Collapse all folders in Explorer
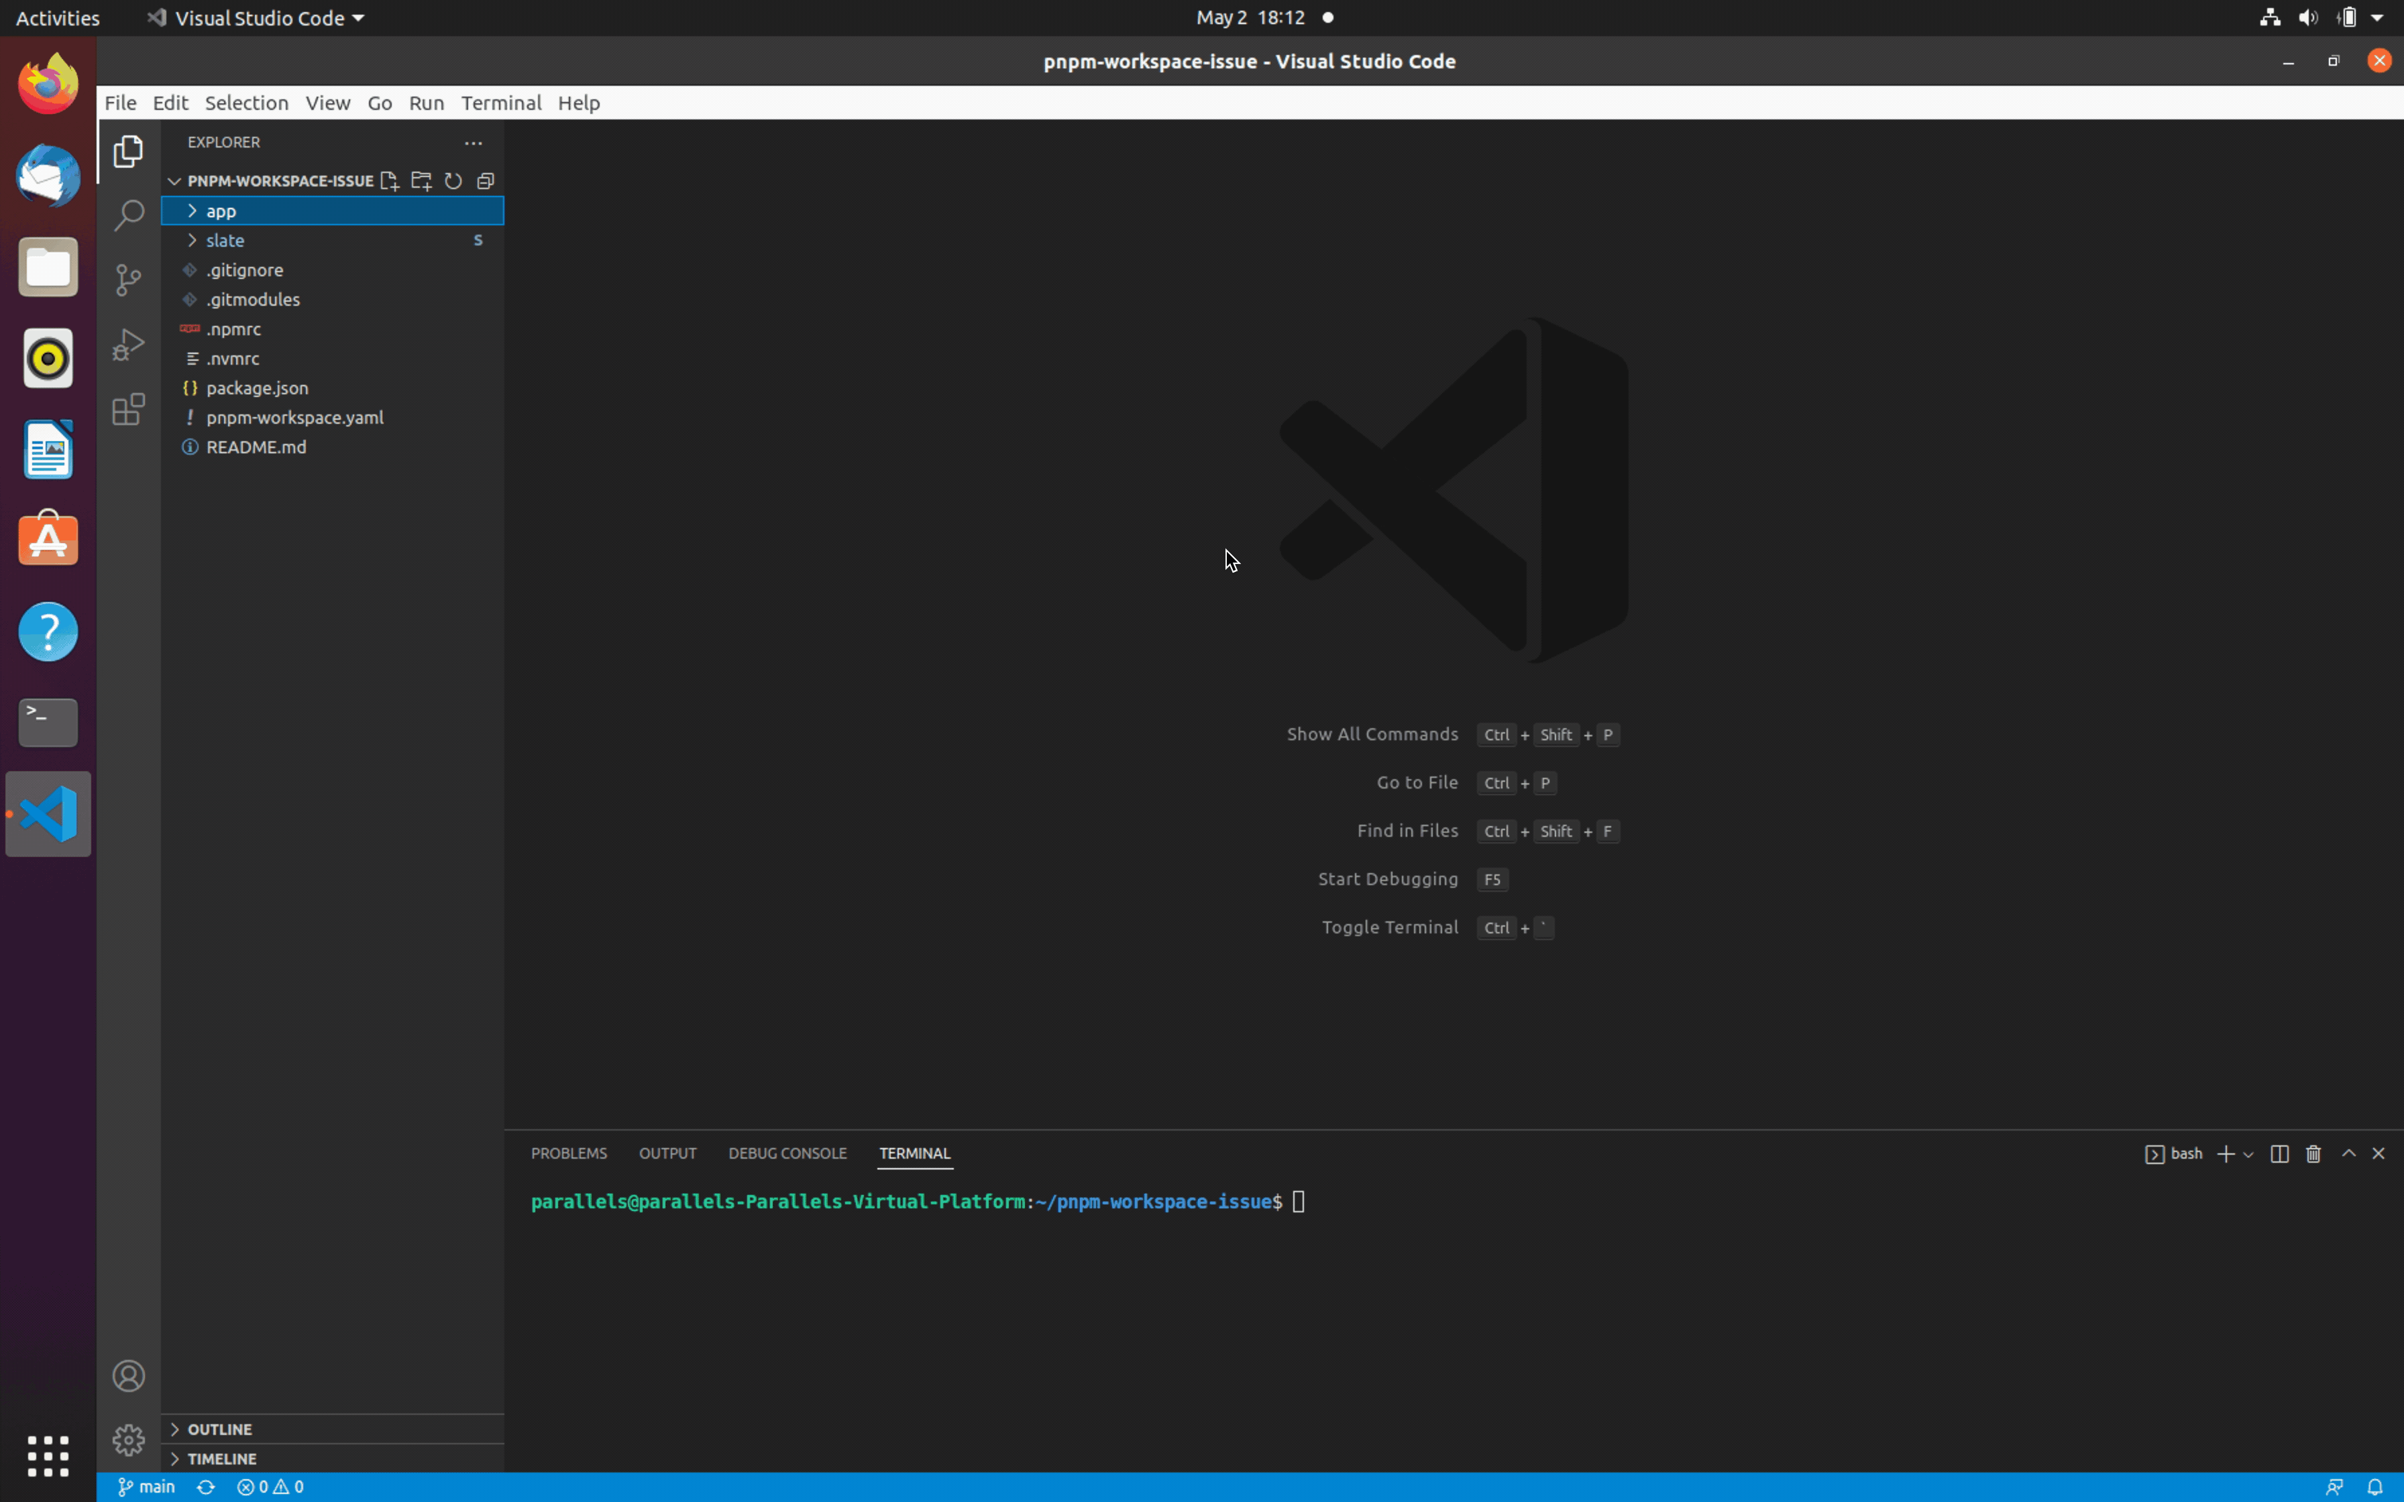The width and height of the screenshot is (2404, 1502). 486,181
